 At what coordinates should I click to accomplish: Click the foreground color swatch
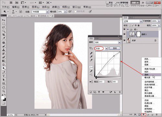coord(3,98)
